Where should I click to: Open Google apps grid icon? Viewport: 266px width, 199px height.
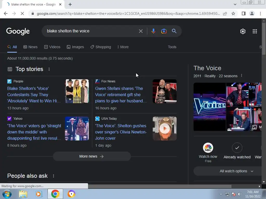coord(255,31)
